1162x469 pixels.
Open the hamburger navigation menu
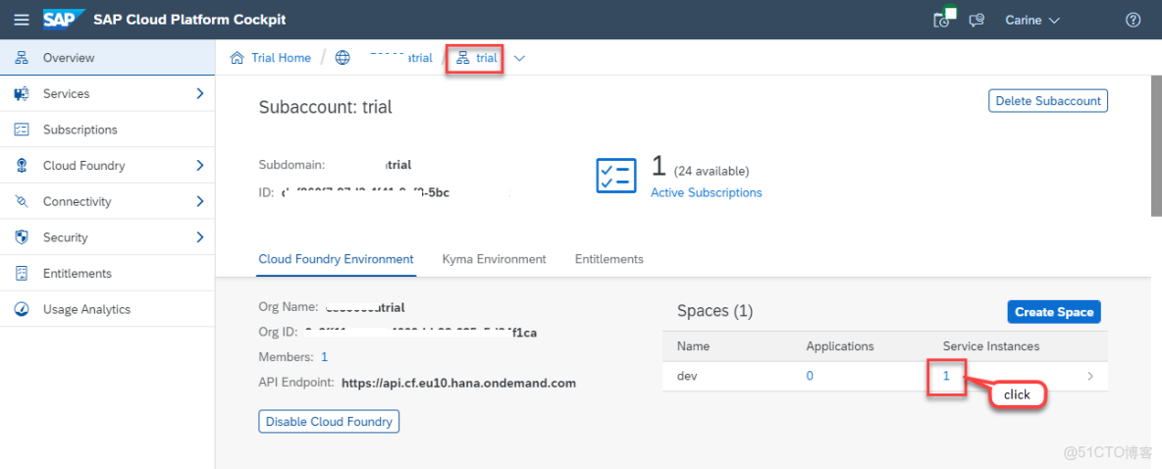[x=22, y=20]
